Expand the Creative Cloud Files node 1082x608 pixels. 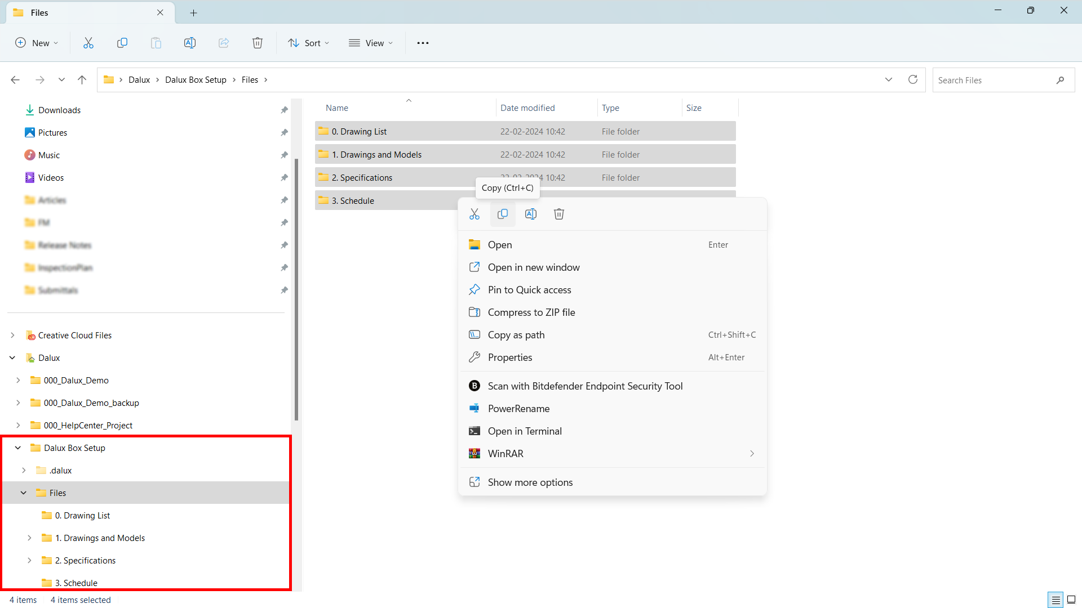pos(12,336)
